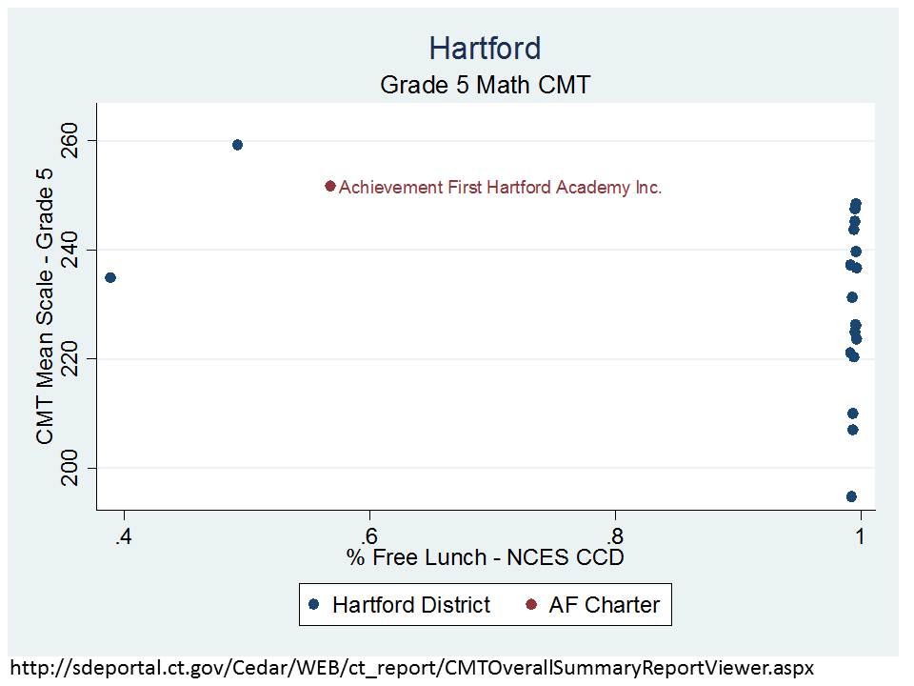Click the red AF Charter legend marker
The width and height of the screenshot is (914, 686).
[x=532, y=605]
